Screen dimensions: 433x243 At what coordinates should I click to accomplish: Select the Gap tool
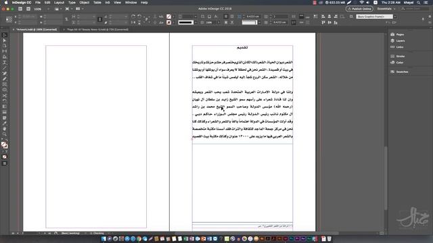[5, 51]
